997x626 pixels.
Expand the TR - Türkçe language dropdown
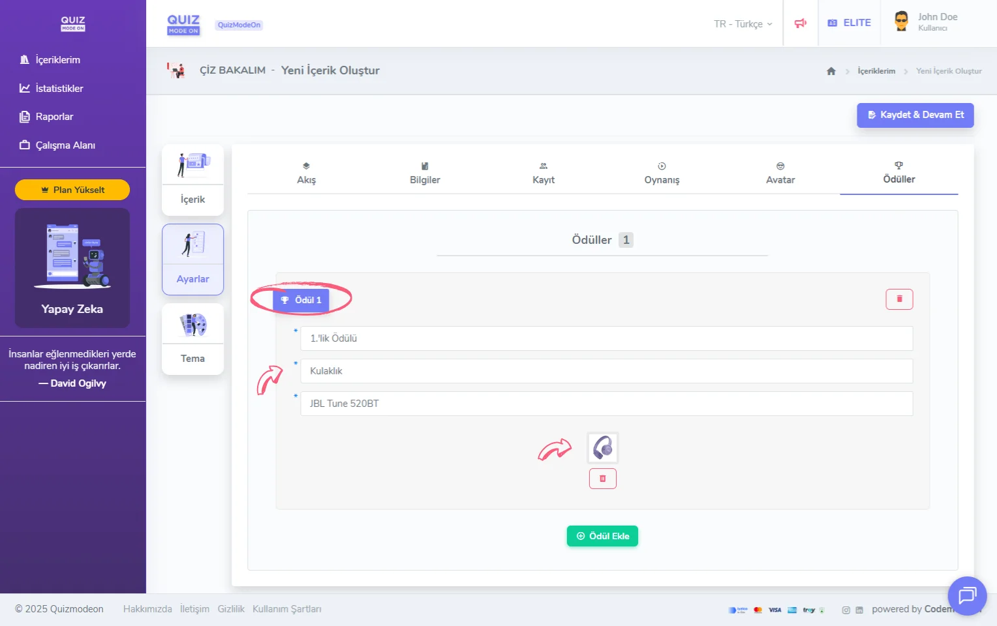point(743,24)
